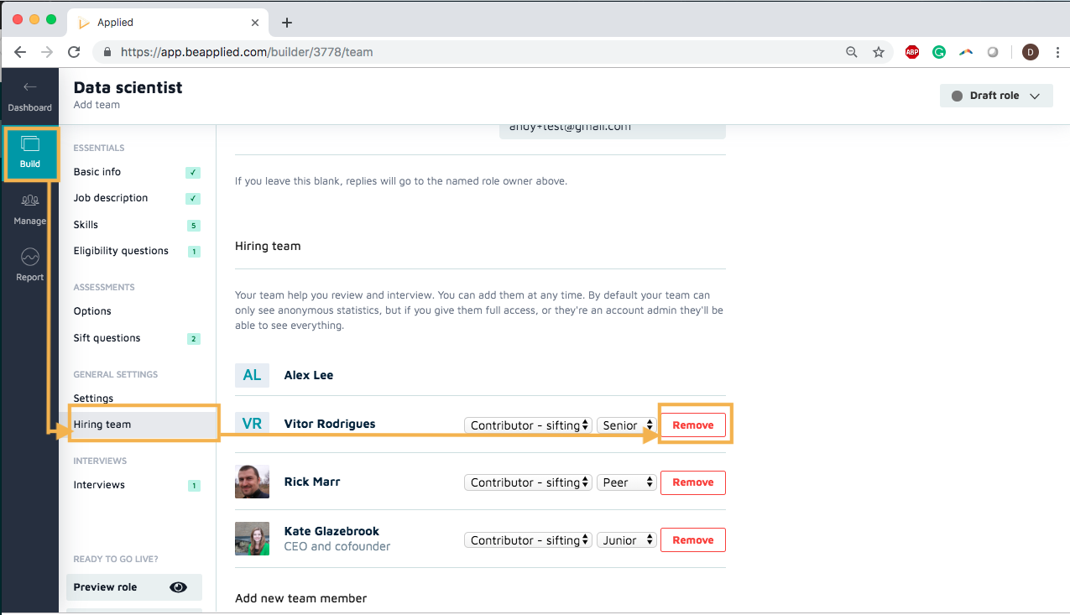The width and height of the screenshot is (1070, 615).
Task: Remove Rick Marr from hiring team
Action: [x=693, y=482]
